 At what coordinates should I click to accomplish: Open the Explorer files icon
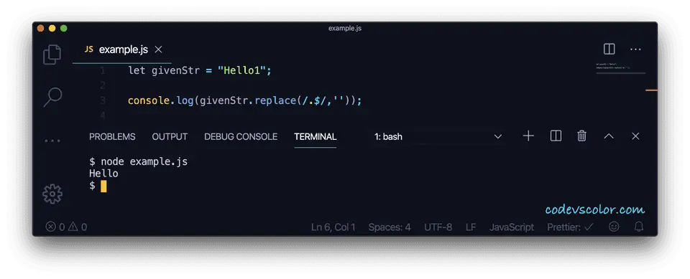pos(52,55)
